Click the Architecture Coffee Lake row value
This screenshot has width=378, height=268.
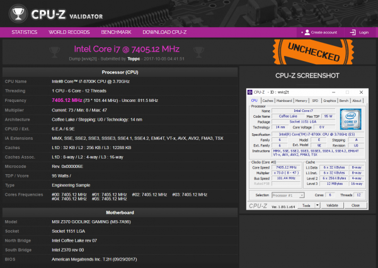(97, 120)
